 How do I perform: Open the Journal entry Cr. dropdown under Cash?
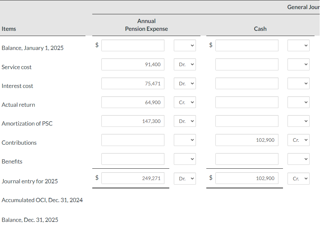pyautogui.click(x=298, y=178)
